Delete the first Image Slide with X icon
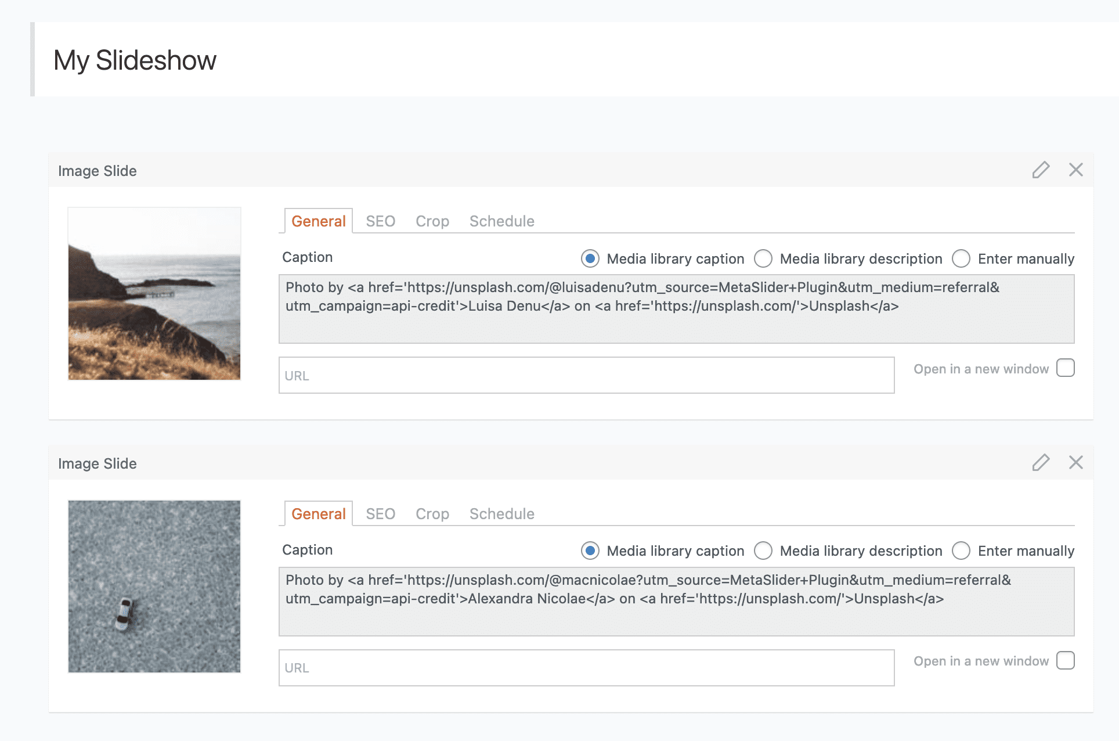The width and height of the screenshot is (1119, 741). pyautogui.click(x=1075, y=170)
